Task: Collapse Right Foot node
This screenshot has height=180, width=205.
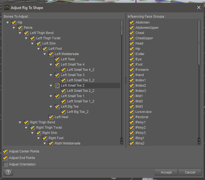Action: tap(38, 138)
